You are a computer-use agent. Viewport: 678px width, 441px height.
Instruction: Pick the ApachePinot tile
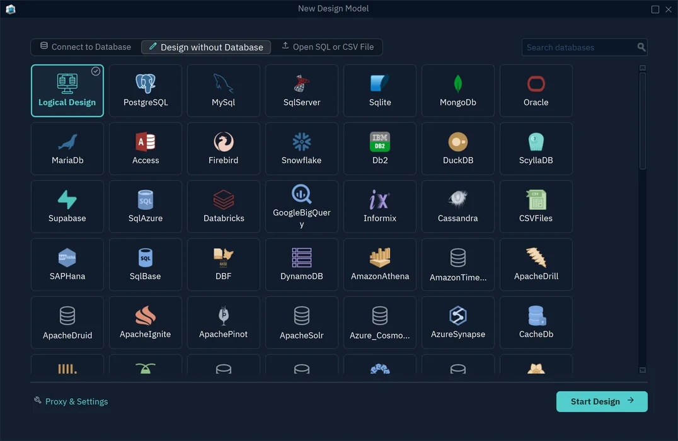click(x=224, y=323)
